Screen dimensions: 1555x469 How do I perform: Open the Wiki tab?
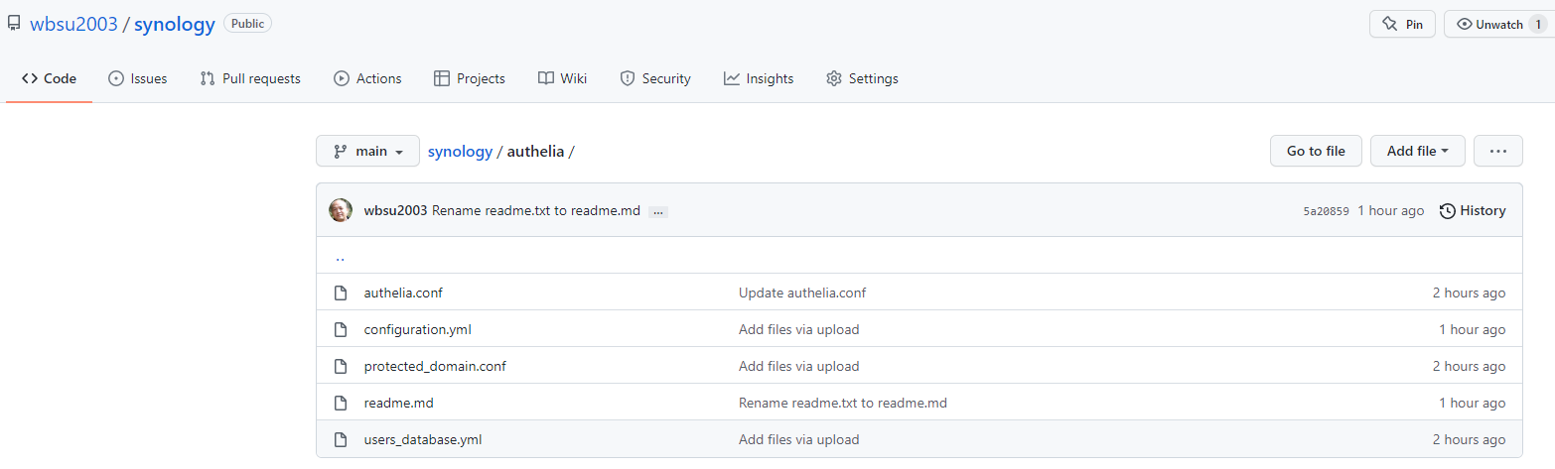point(562,78)
